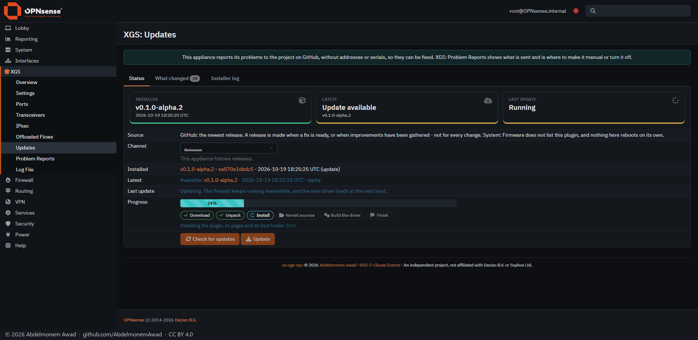Click the package box icon on Installed card
This screenshot has width=698, height=340.
[x=302, y=100]
